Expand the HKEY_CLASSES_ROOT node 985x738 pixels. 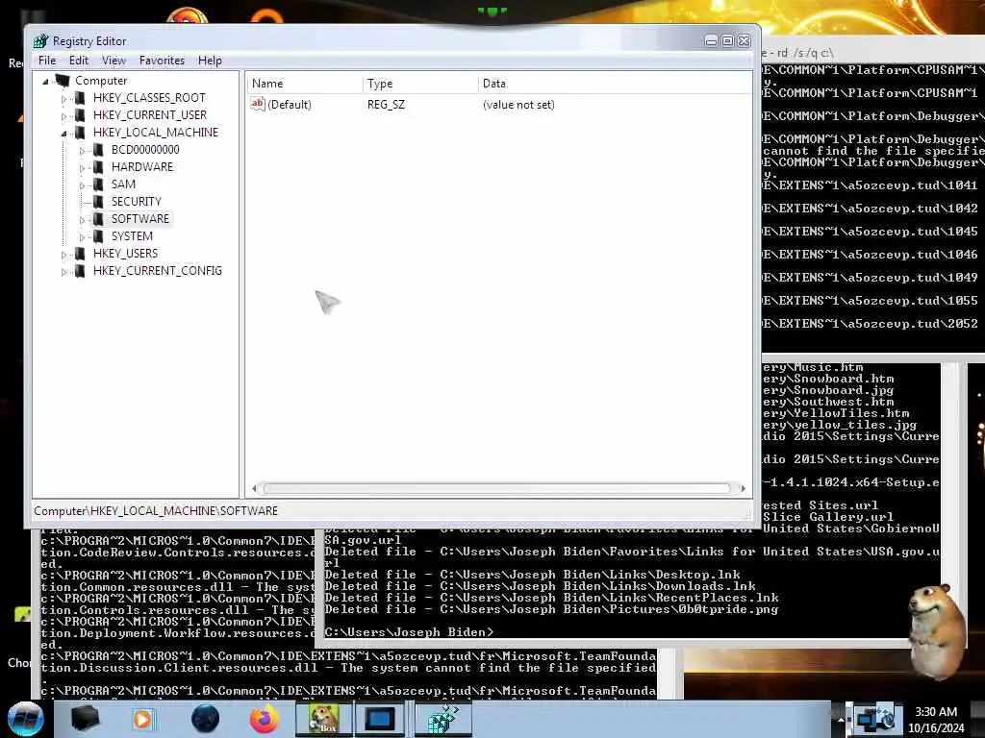(63, 99)
